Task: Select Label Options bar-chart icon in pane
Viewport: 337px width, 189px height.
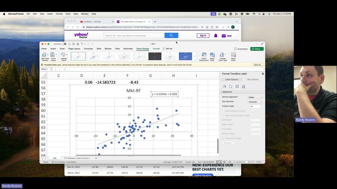Action: pyautogui.click(x=243, y=86)
